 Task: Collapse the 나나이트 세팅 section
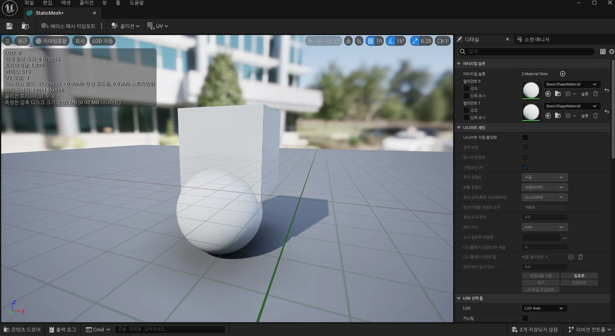coord(459,127)
